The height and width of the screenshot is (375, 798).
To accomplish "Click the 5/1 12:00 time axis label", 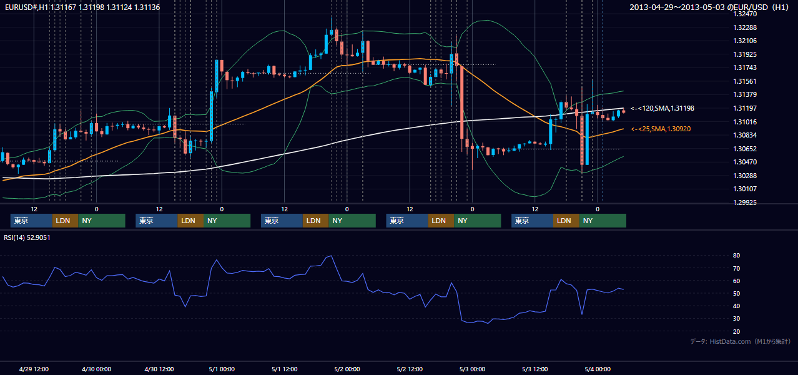I will (x=284, y=369).
